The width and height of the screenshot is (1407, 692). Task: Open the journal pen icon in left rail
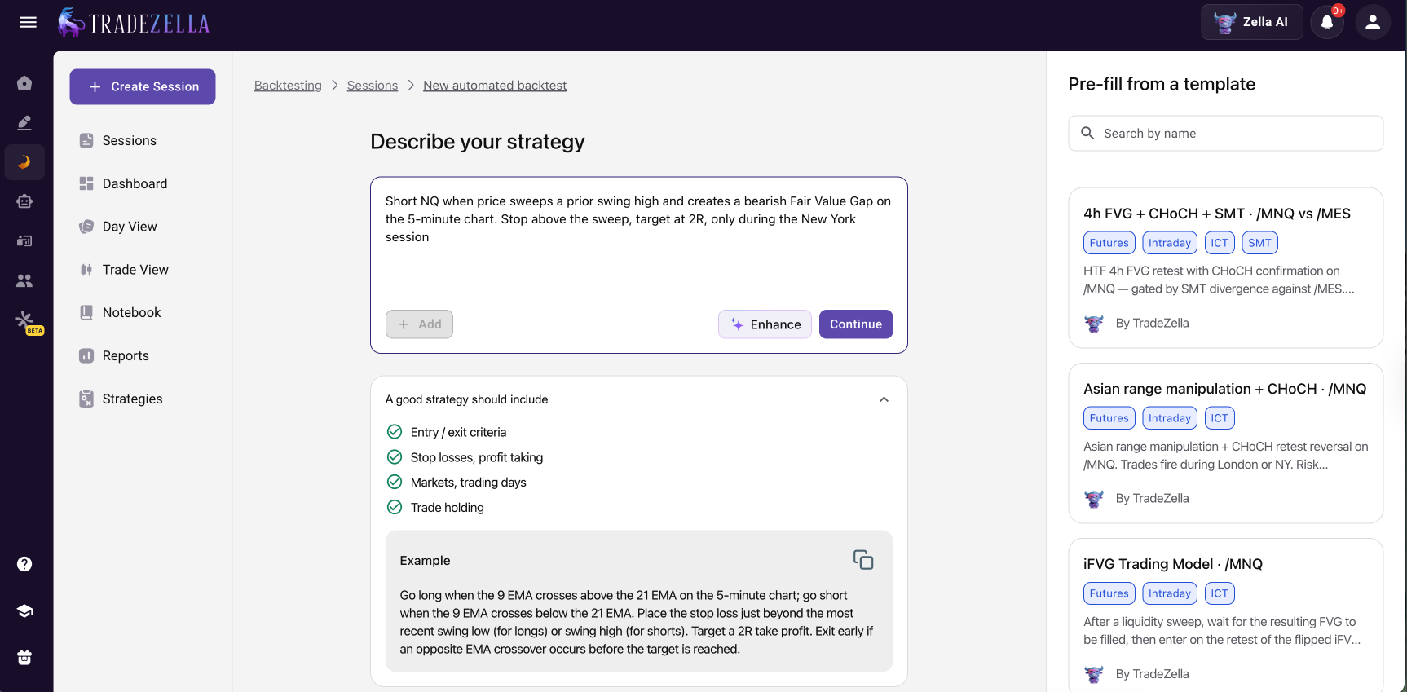[24, 122]
